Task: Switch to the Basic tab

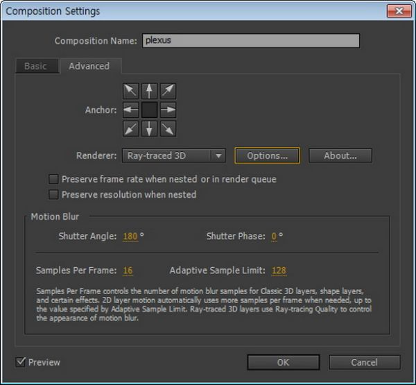Action: 37,66
